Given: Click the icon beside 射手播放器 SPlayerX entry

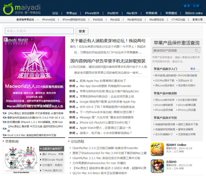Looking at the screenshot, I should (4, 122).
